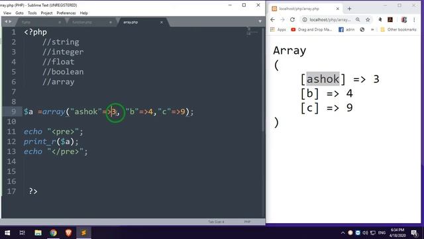Click the "<pre>" string on line 11

point(63,131)
